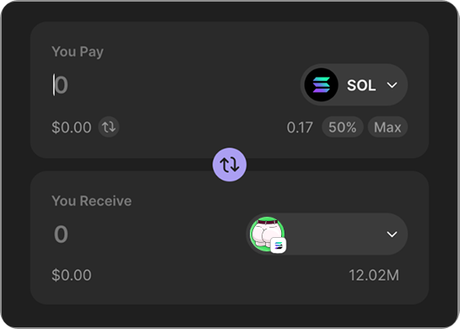Click the pay side $0.00 value
The image size is (460, 329).
[72, 127]
